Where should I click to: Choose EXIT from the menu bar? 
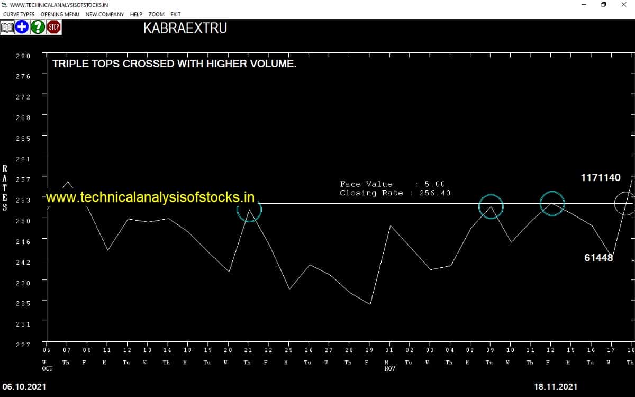[175, 14]
